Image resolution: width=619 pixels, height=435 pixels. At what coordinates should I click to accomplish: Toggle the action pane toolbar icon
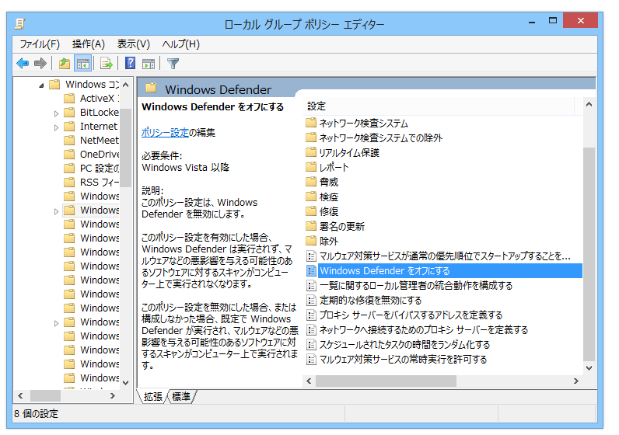coord(149,64)
